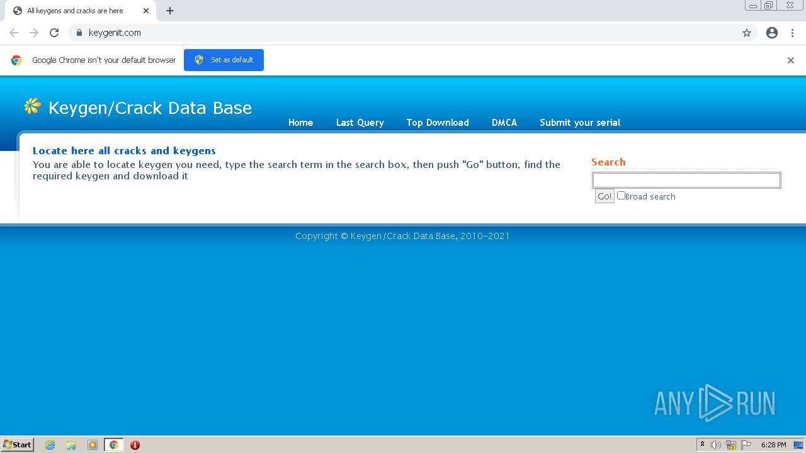Click the Set as default button
The image size is (806, 453).
point(224,60)
